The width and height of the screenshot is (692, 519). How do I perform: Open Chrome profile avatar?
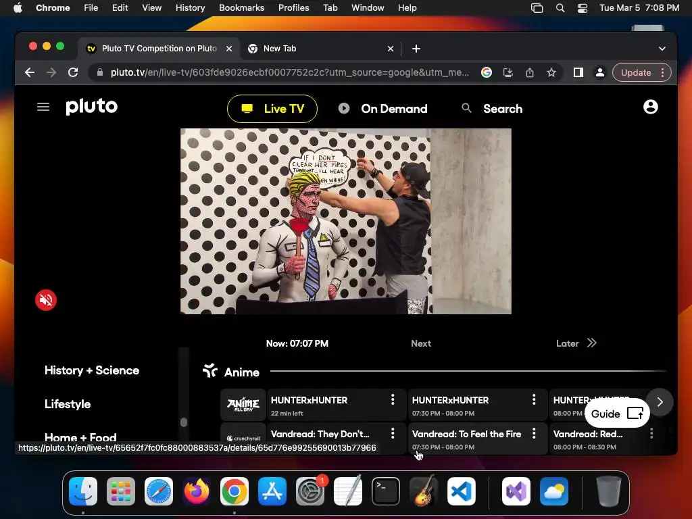pos(600,72)
